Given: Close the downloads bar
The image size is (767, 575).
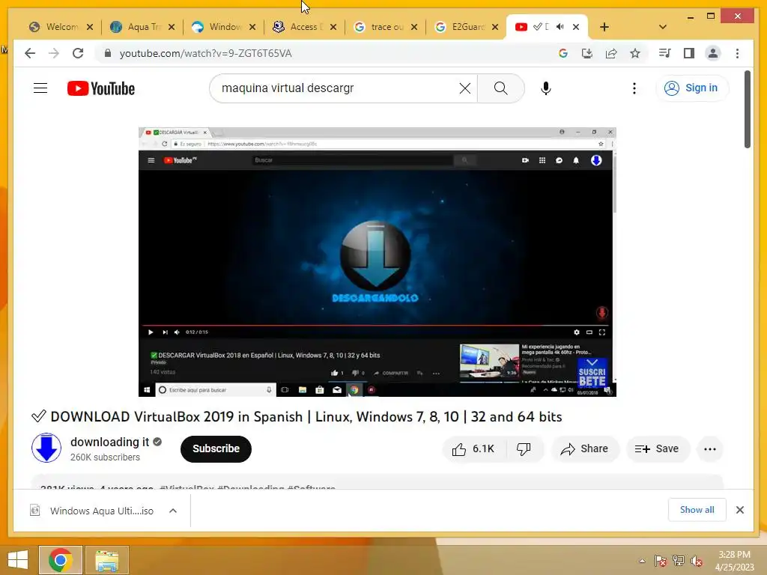Looking at the screenshot, I should (739, 510).
